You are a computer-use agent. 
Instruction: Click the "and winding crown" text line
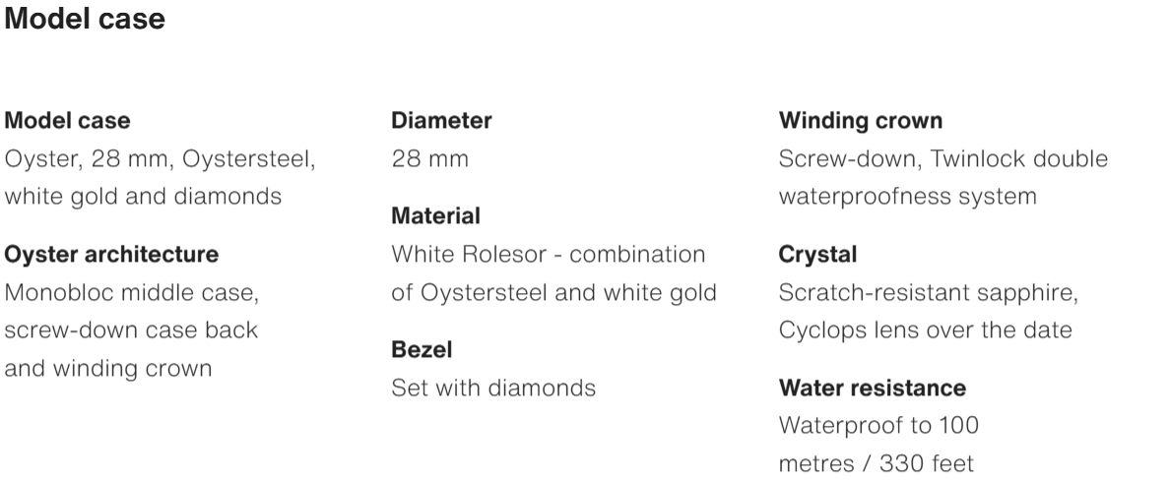[108, 369]
